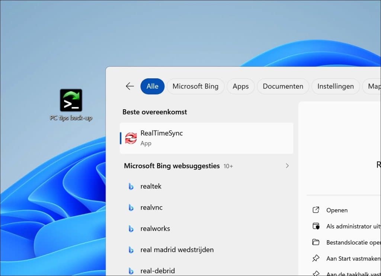Click the Microsoft Bing websuggesties heading
381x276 pixels.
172,166
